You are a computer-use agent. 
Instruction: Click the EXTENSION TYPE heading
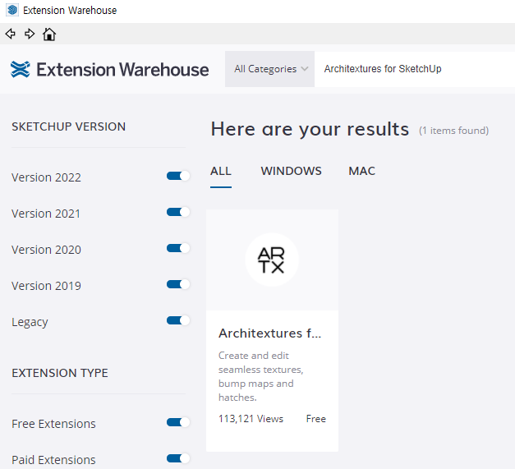[x=60, y=373]
